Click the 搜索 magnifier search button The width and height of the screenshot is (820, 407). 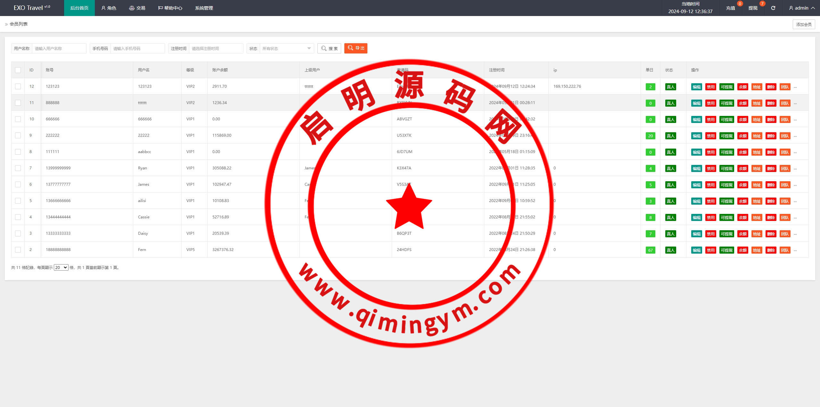pos(329,48)
